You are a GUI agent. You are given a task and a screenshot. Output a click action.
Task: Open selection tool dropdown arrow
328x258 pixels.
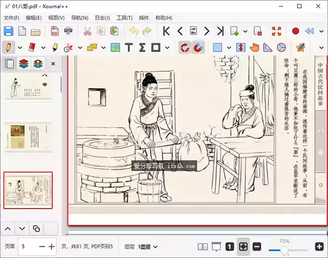pyautogui.click(x=229, y=48)
